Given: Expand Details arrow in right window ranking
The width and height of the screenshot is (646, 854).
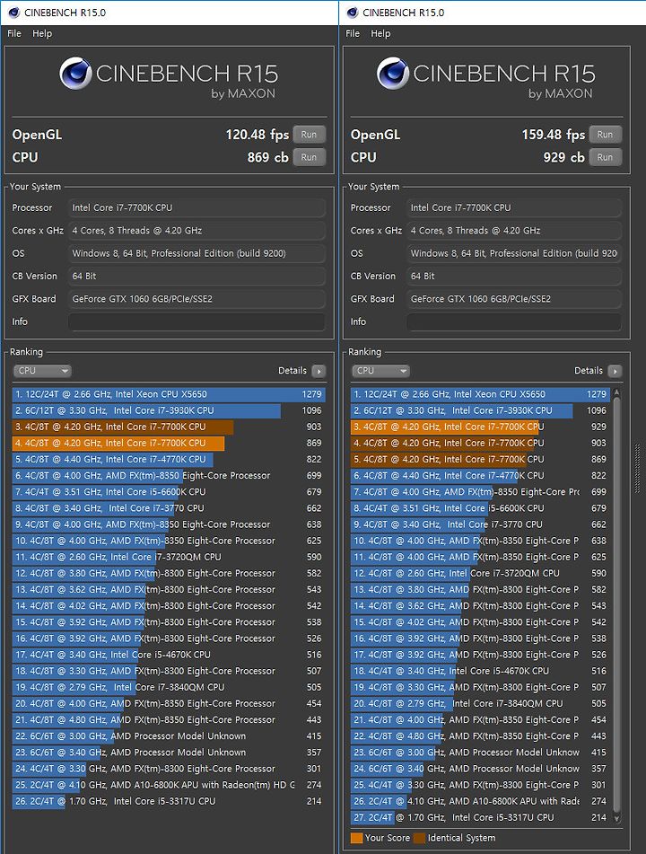Looking at the screenshot, I should (x=615, y=371).
